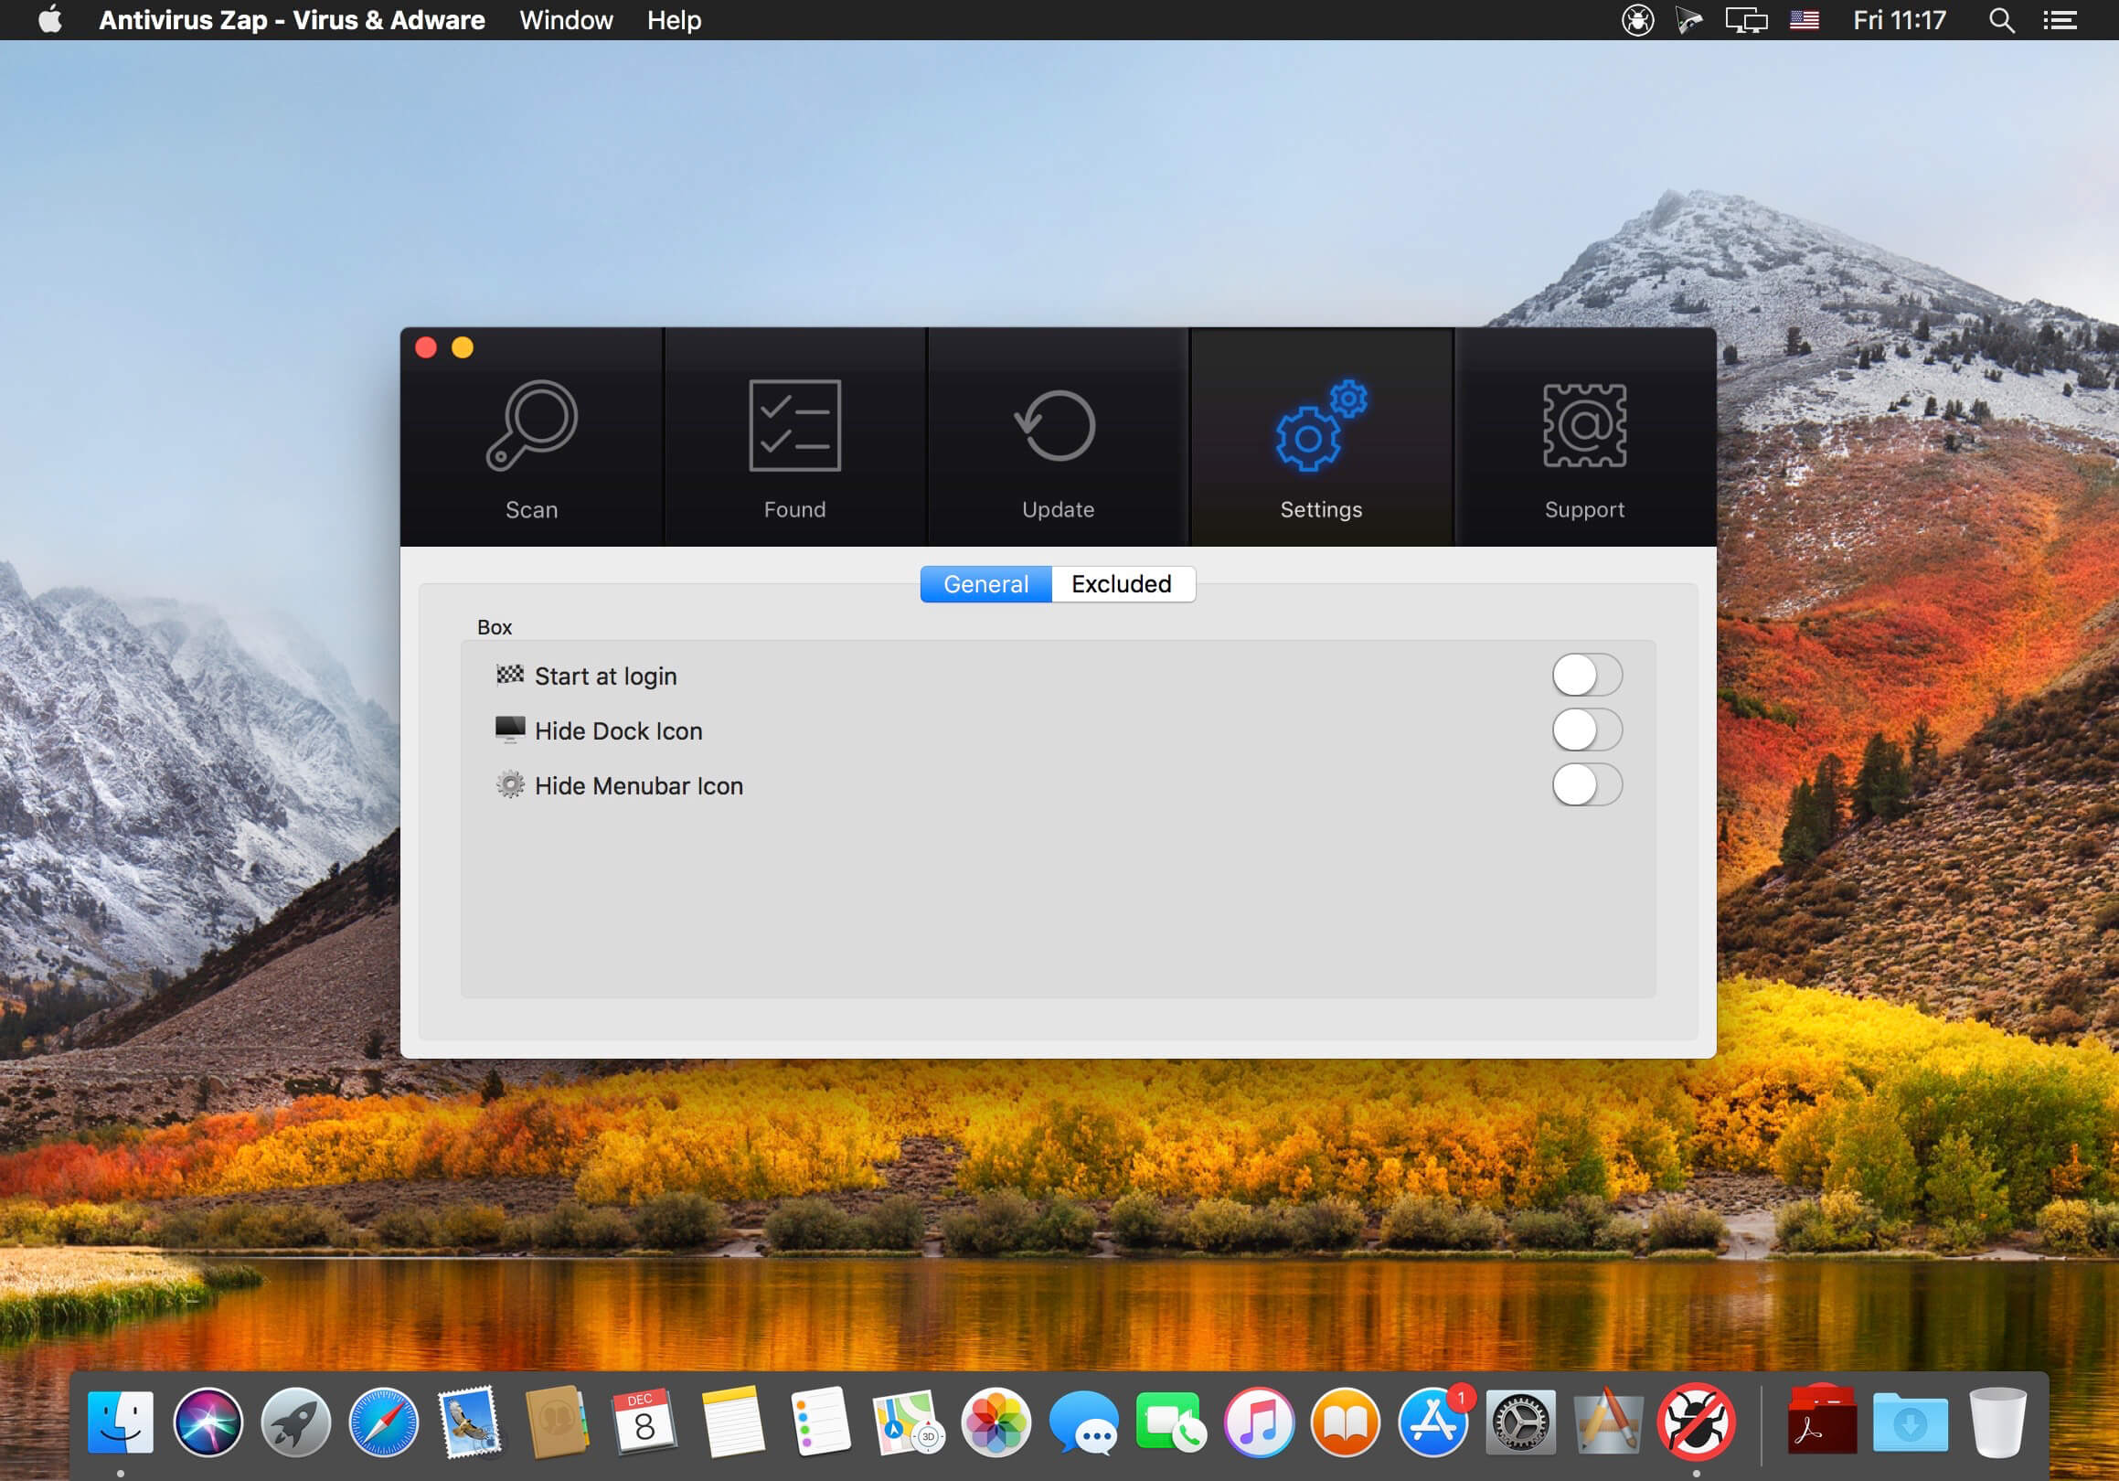Open Contacts book icon in Dock
The height and width of the screenshot is (1481, 2119).
pyautogui.click(x=559, y=1422)
